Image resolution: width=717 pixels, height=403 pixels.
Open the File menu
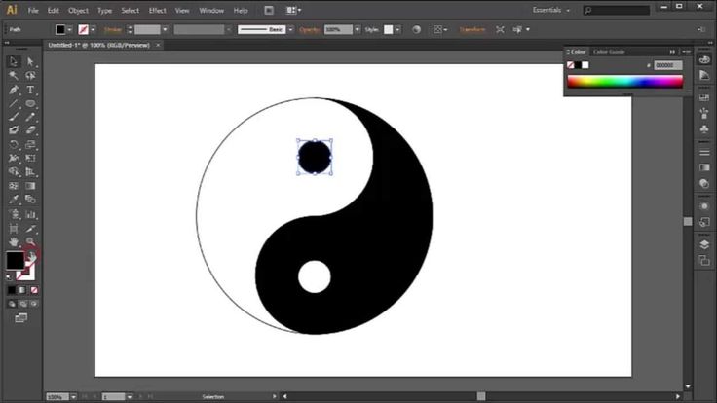pyautogui.click(x=33, y=10)
